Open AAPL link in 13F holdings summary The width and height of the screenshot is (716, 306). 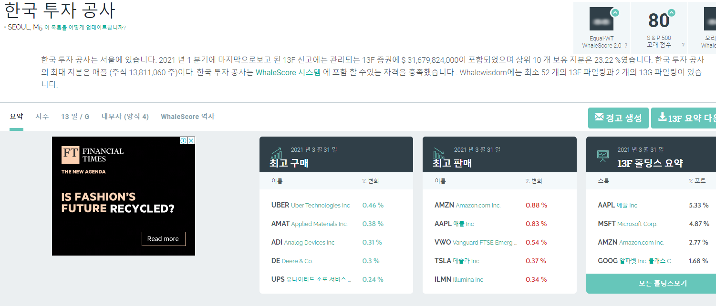617,205
